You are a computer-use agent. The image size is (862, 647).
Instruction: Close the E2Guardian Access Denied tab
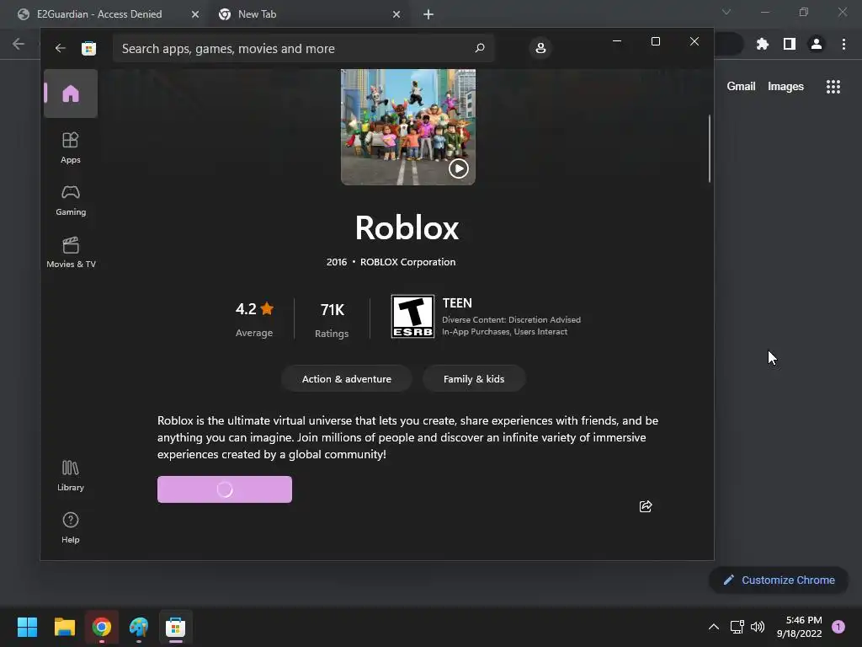195,14
